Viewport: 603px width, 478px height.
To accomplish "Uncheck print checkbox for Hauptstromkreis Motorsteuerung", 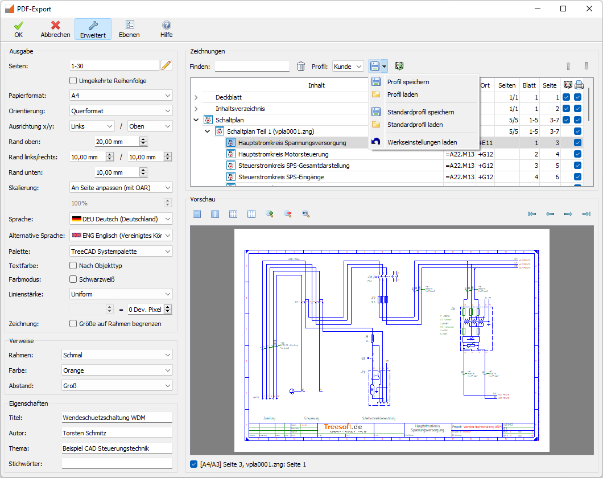I will click(x=578, y=154).
